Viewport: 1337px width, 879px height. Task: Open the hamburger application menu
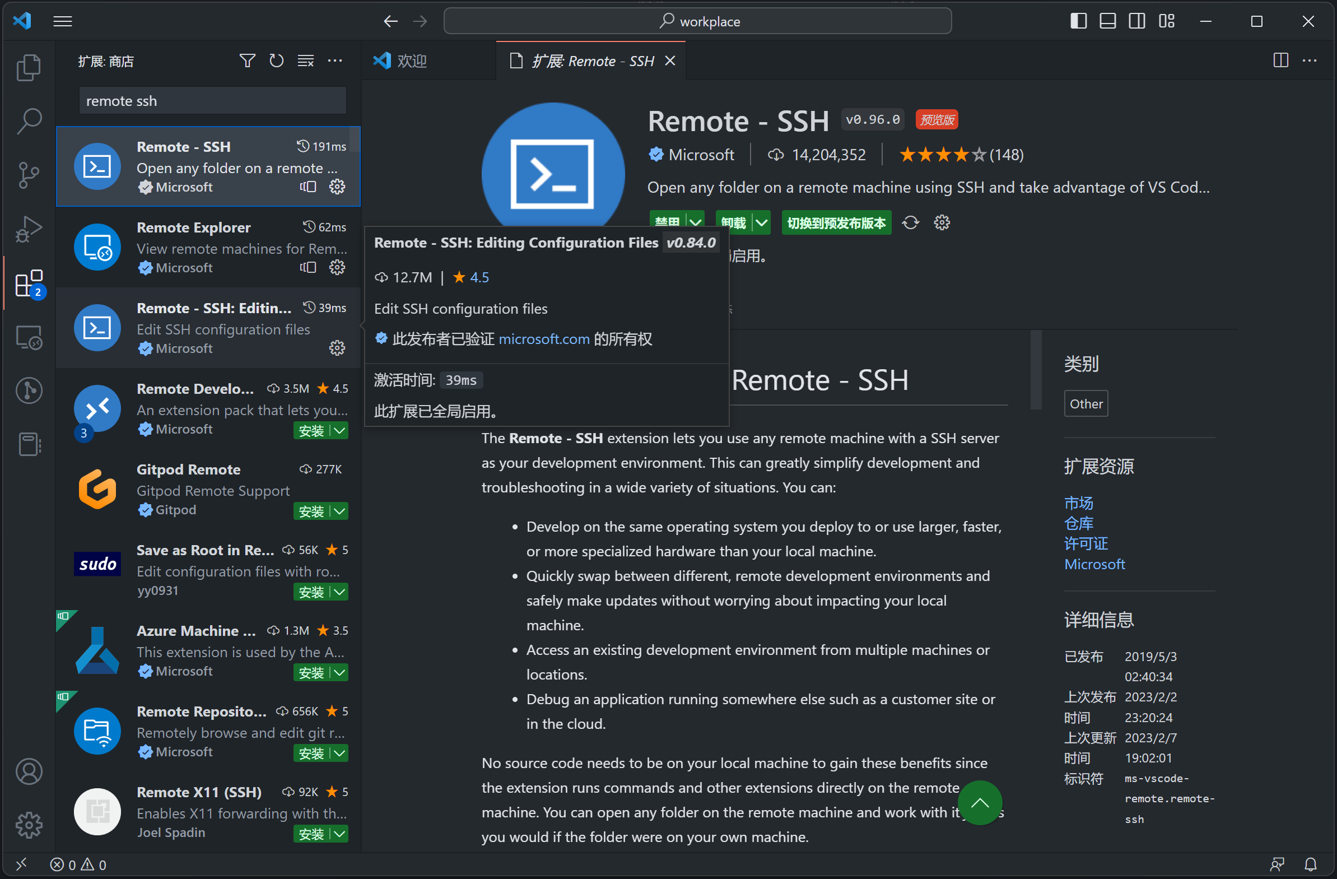tap(62, 21)
